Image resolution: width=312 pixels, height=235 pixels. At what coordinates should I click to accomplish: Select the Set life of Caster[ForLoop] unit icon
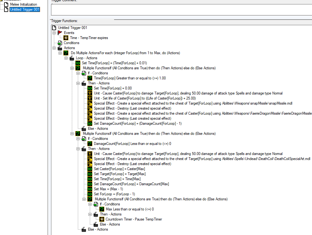90,98
